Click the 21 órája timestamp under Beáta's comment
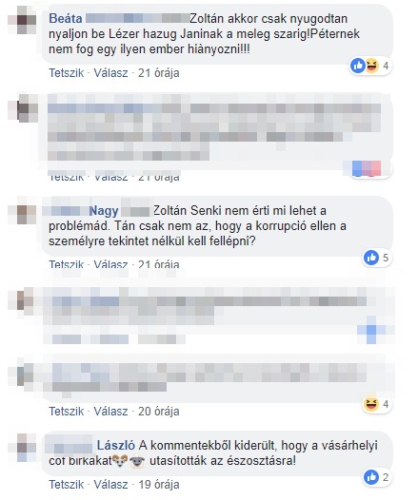This screenshot has height=500, width=418. [x=158, y=73]
